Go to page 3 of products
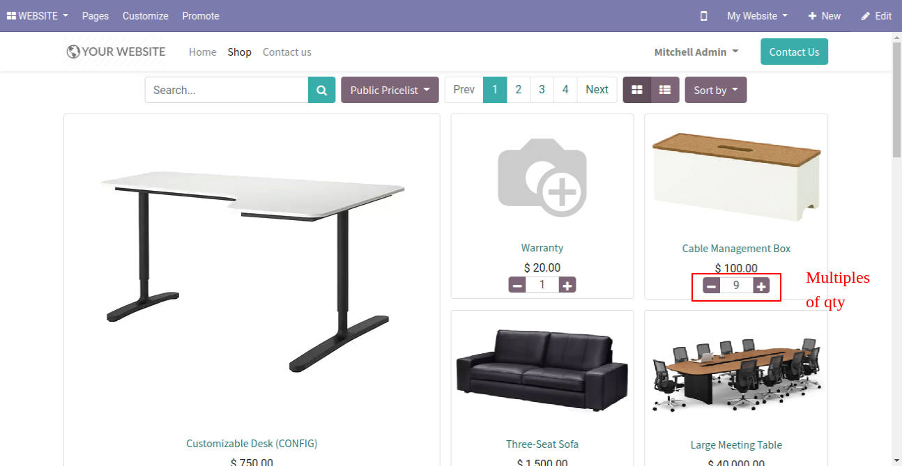The height and width of the screenshot is (466, 902). (542, 90)
